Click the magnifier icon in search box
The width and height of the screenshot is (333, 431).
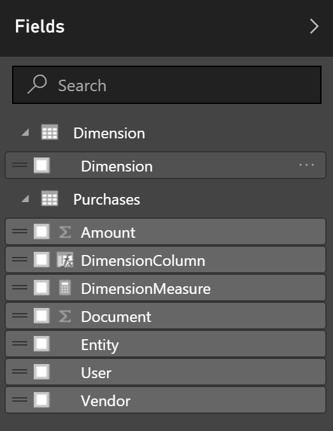(x=37, y=84)
